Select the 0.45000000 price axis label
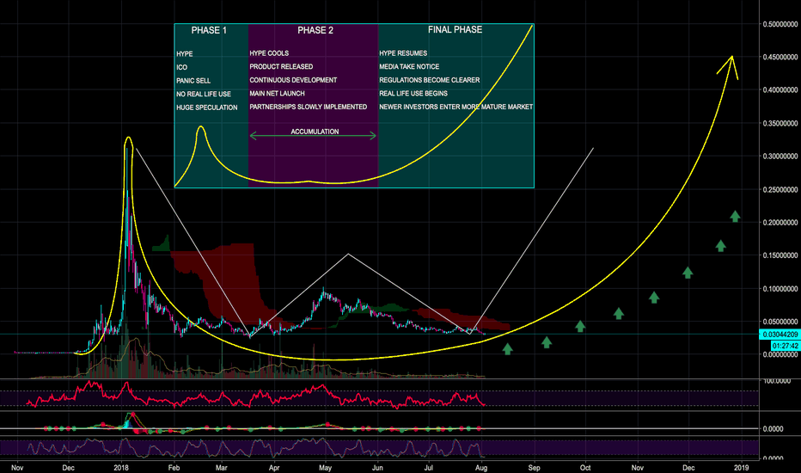This screenshot has height=473, width=801. tap(780, 57)
